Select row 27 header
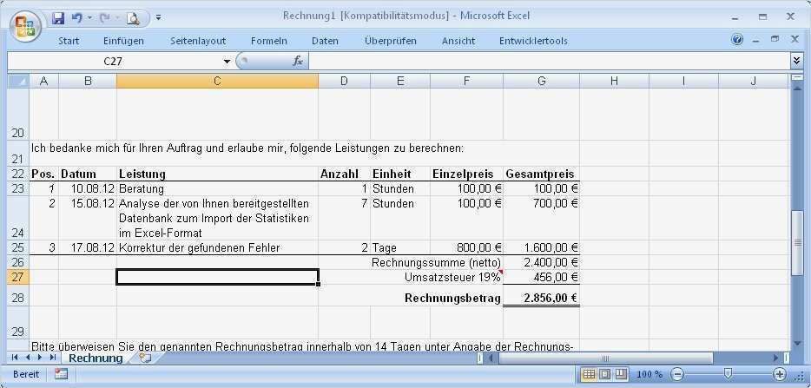The image size is (811, 388). point(17,277)
